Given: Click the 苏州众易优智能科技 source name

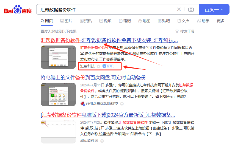Looking at the screenshot, I should 102,103.
